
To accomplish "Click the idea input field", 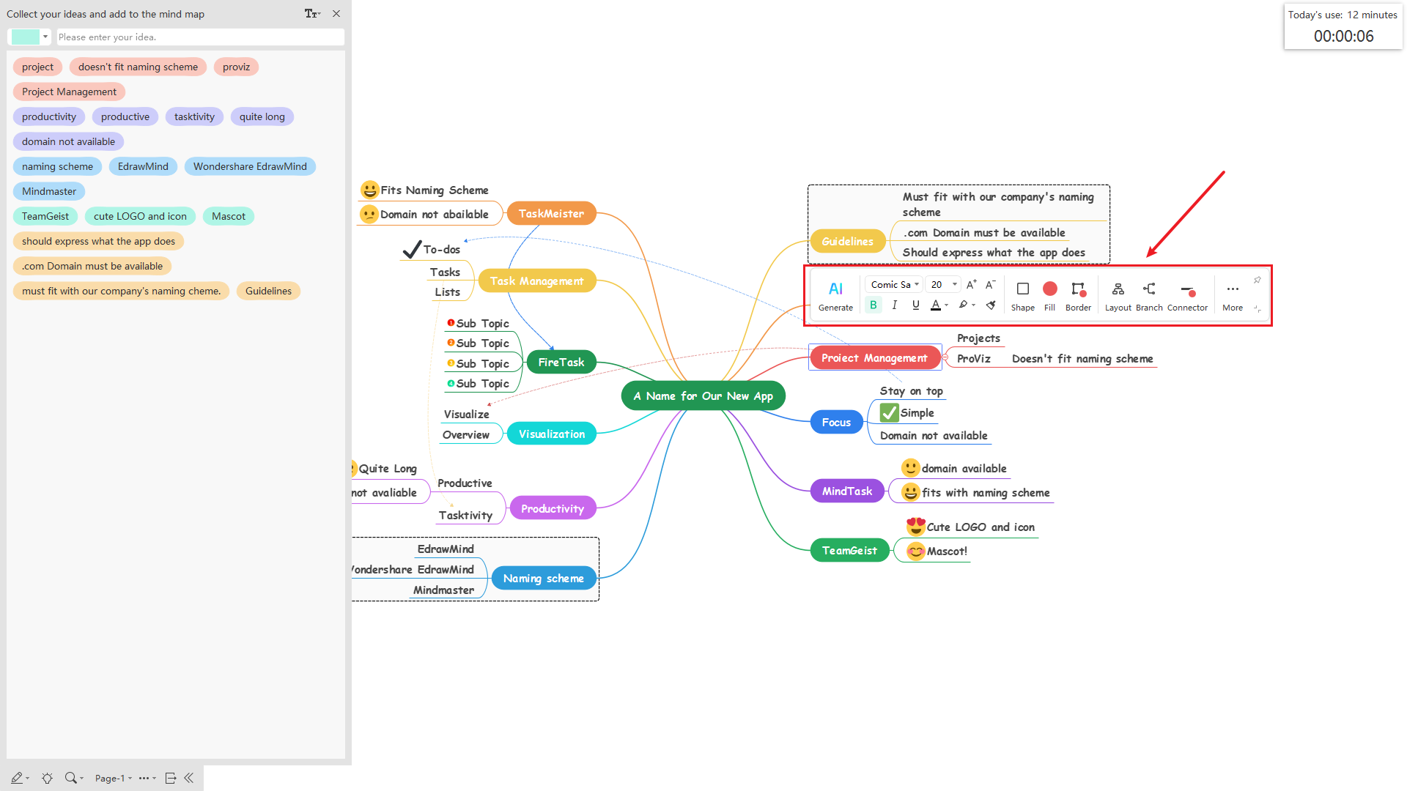I will pyautogui.click(x=199, y=37).
